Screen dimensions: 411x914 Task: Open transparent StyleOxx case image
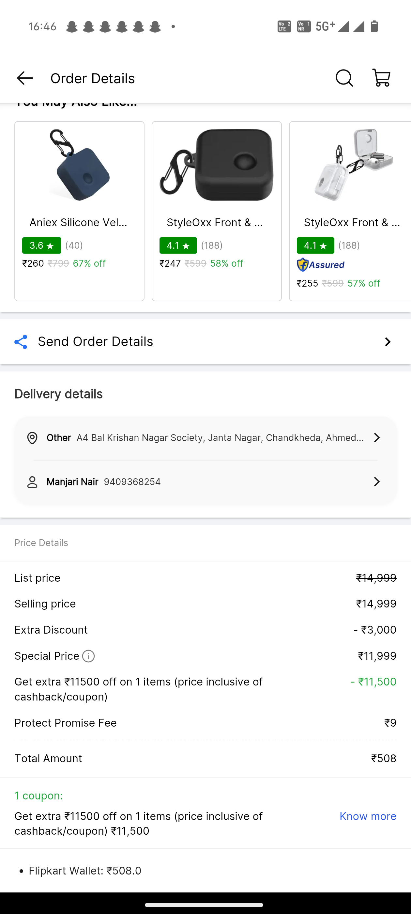coord(353,165)
